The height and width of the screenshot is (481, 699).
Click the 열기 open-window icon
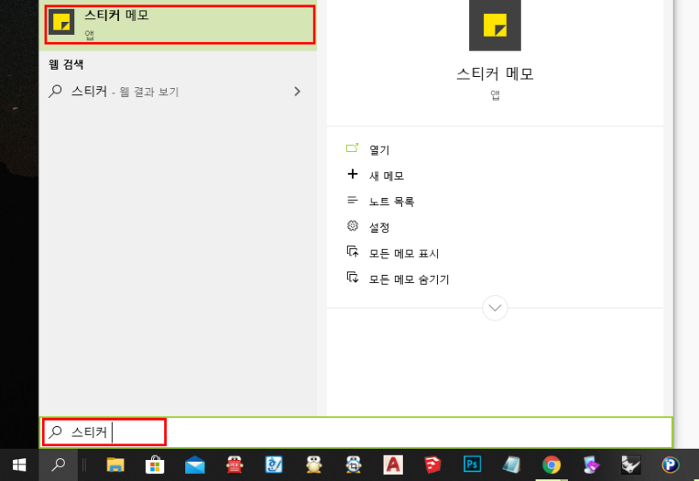coord(352,148)
